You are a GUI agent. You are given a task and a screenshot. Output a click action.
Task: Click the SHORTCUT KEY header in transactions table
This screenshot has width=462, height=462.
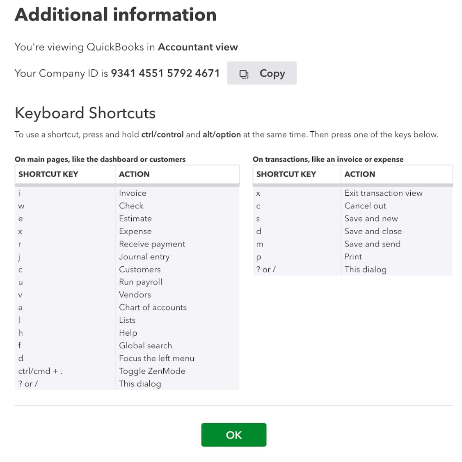(286, 174)
